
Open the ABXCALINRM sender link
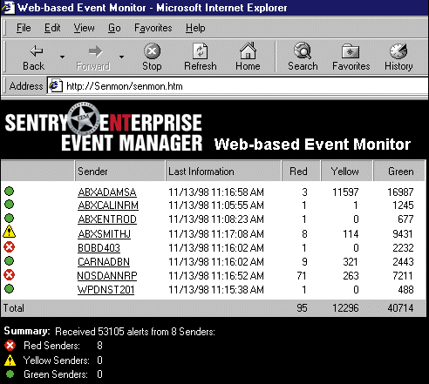coord(108,205)
